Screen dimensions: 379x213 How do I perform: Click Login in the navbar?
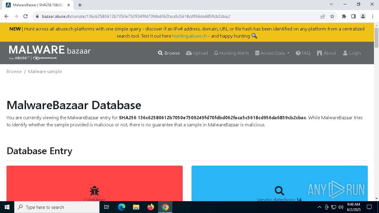coord(352,53)
